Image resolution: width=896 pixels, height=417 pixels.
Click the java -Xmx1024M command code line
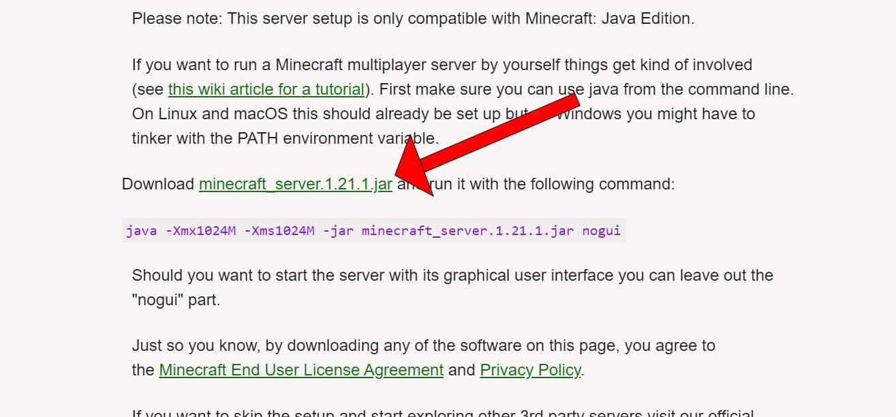click(373, 230)
